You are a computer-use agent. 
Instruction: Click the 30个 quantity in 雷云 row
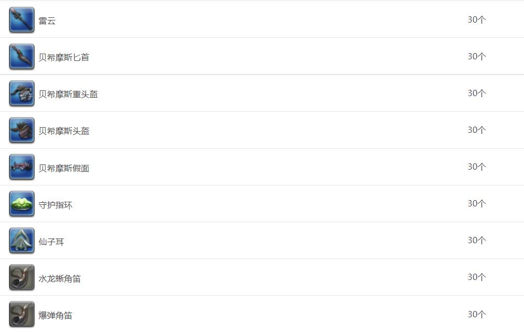click(477, 20)
